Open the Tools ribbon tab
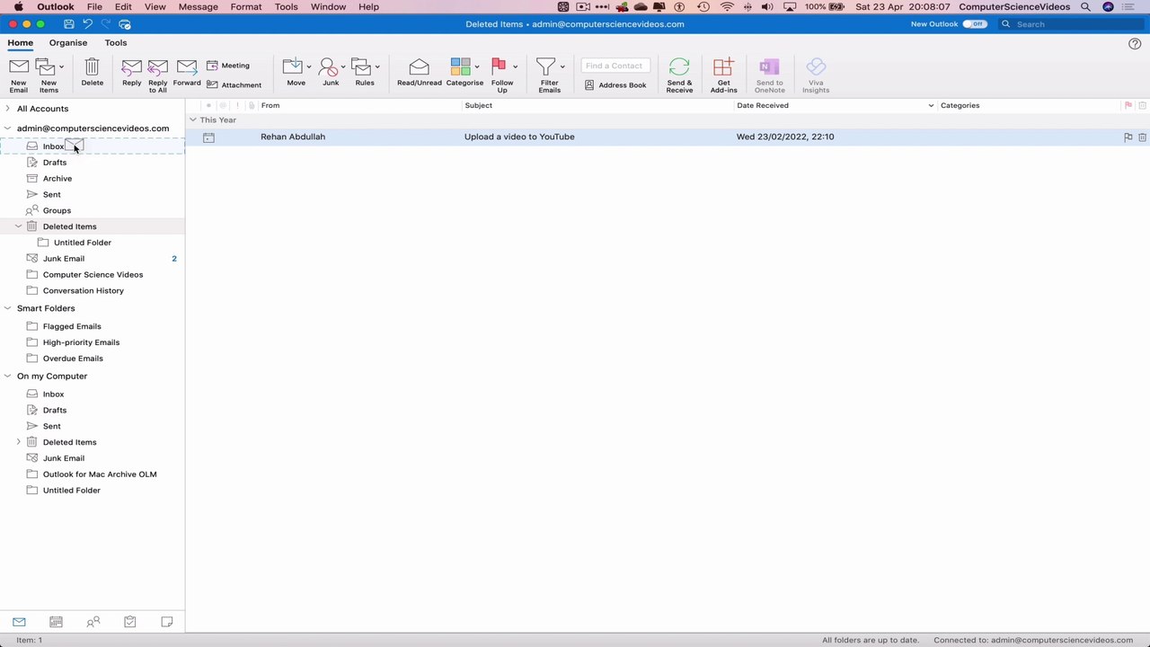Image resolution: width=1150 pixels, height=647 pixels. (x=115, y=43)
